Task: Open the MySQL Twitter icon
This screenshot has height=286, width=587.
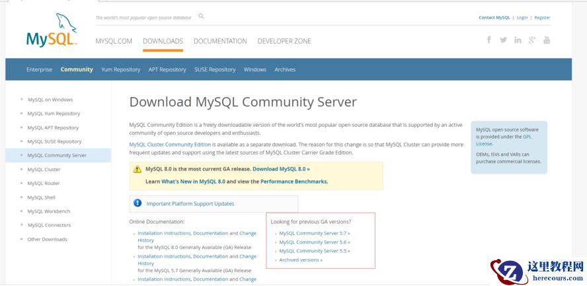Action: coord(503,40)
